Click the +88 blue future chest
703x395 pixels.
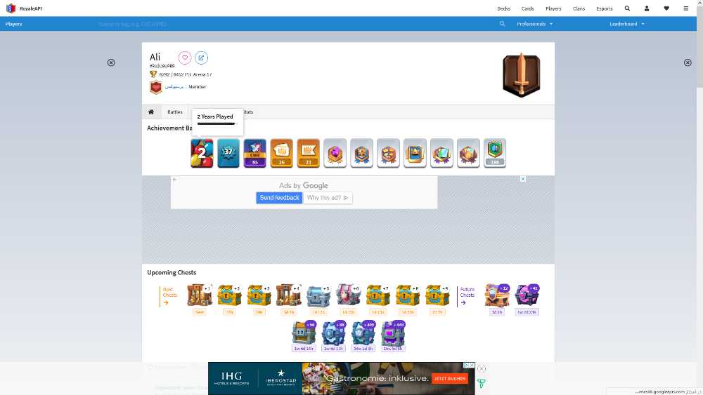(333, 332)
